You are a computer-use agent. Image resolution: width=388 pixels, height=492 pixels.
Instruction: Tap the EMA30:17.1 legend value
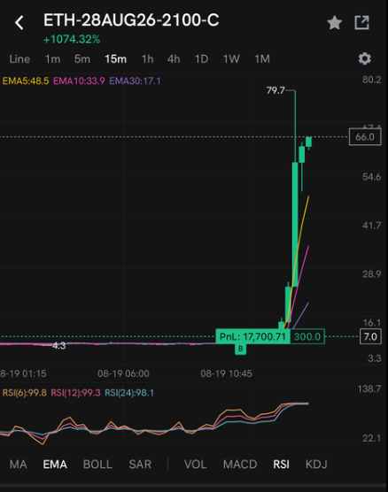[135, 81]
